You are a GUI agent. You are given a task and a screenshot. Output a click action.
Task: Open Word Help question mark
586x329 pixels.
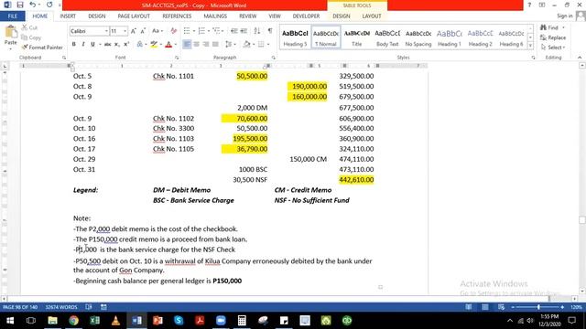[x=529, y=5]
